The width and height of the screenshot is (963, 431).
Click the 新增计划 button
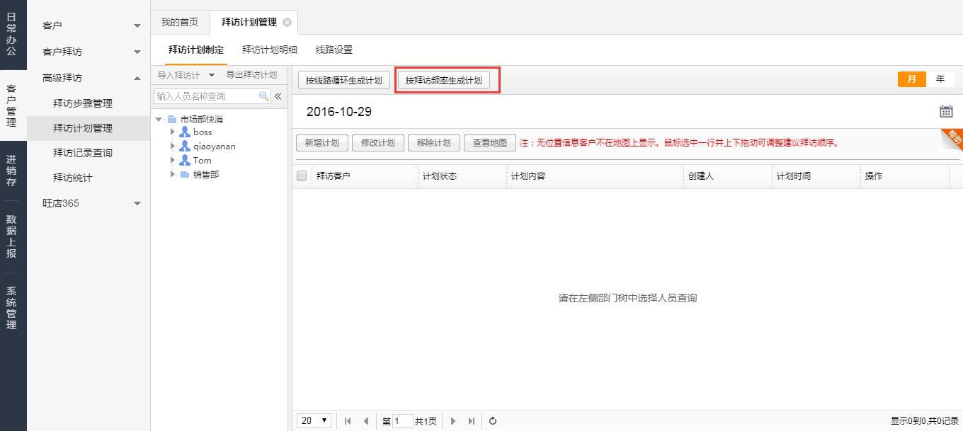(321, 143)
